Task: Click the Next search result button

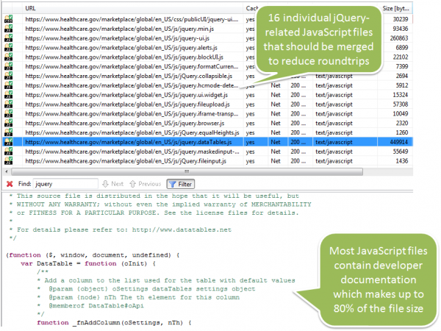Action: tap(112, 184)
